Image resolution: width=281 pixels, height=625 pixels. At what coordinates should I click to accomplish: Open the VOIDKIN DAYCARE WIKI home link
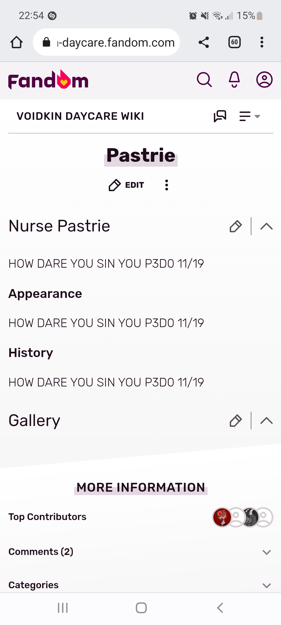[x=80, y=116]
